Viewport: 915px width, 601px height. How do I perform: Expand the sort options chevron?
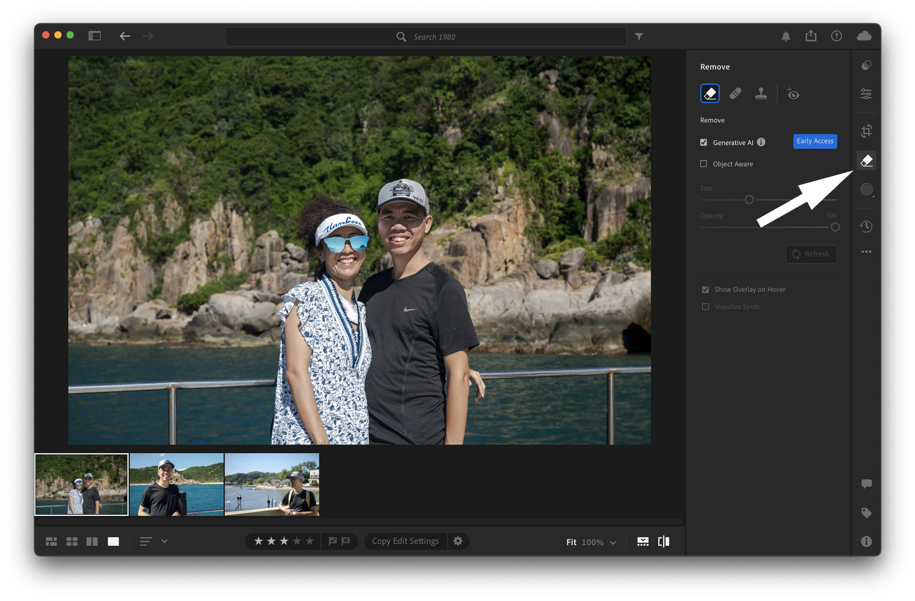click(x=164, y=541)
